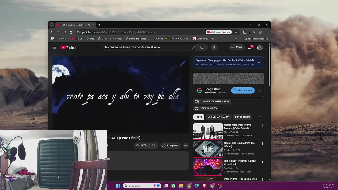Open Color Hex bookmark
Screen dimensions: 338x190
coord(110,39)
